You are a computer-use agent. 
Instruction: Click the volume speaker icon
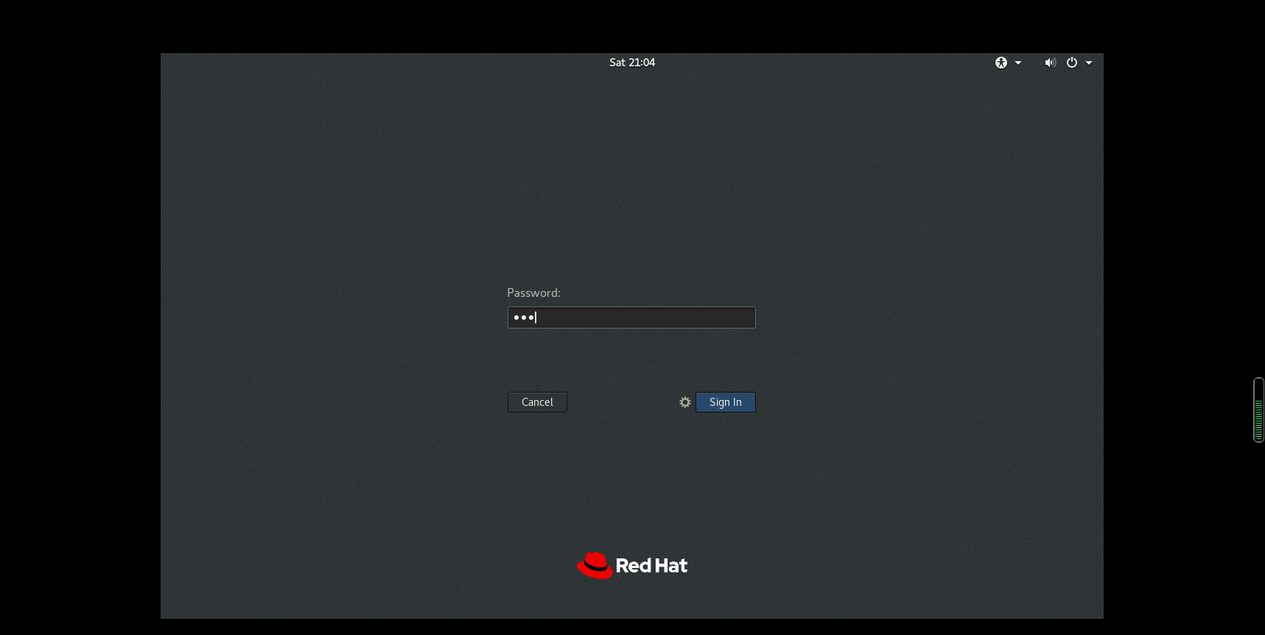[1051, 63]
